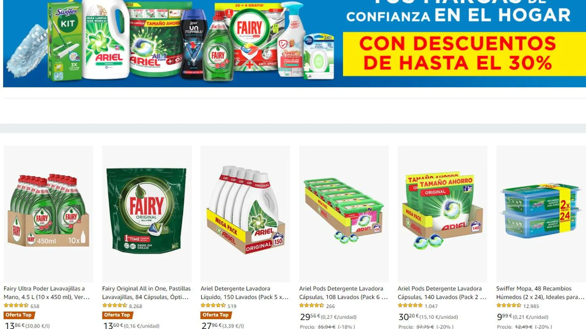The image size is (586, 329).
Task: Open Fairy Ultra Poder Lavavajillas a Mano title
Action: 47,293
